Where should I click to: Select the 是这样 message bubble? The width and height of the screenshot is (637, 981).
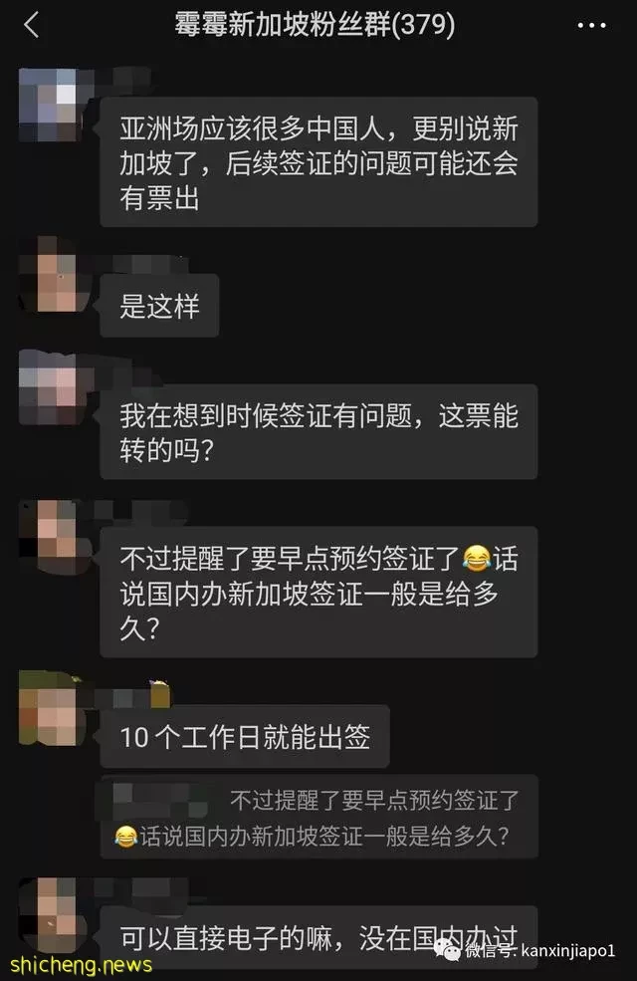click(159, 306)
